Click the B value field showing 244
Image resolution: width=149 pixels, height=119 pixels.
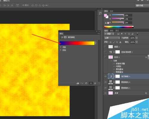(128, 23)
